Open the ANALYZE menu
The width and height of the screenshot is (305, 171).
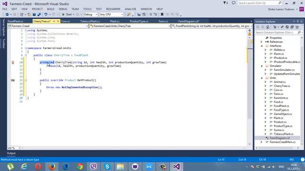130,9
